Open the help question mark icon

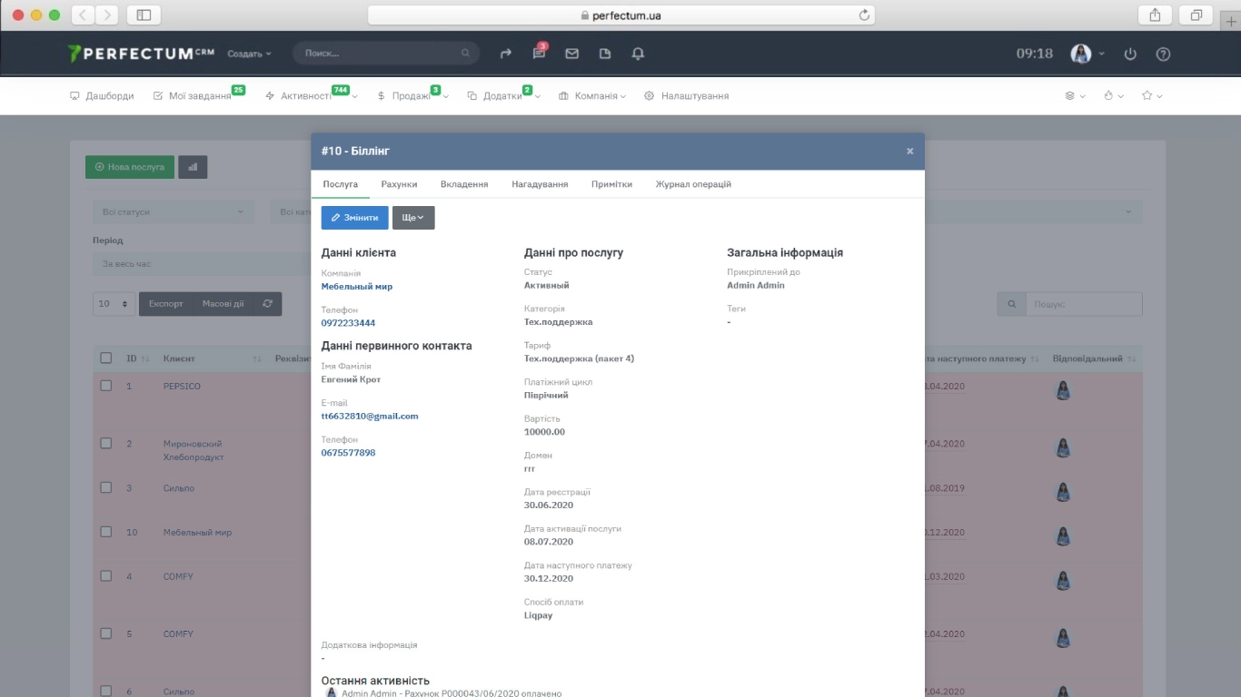tap(1163, 54)
